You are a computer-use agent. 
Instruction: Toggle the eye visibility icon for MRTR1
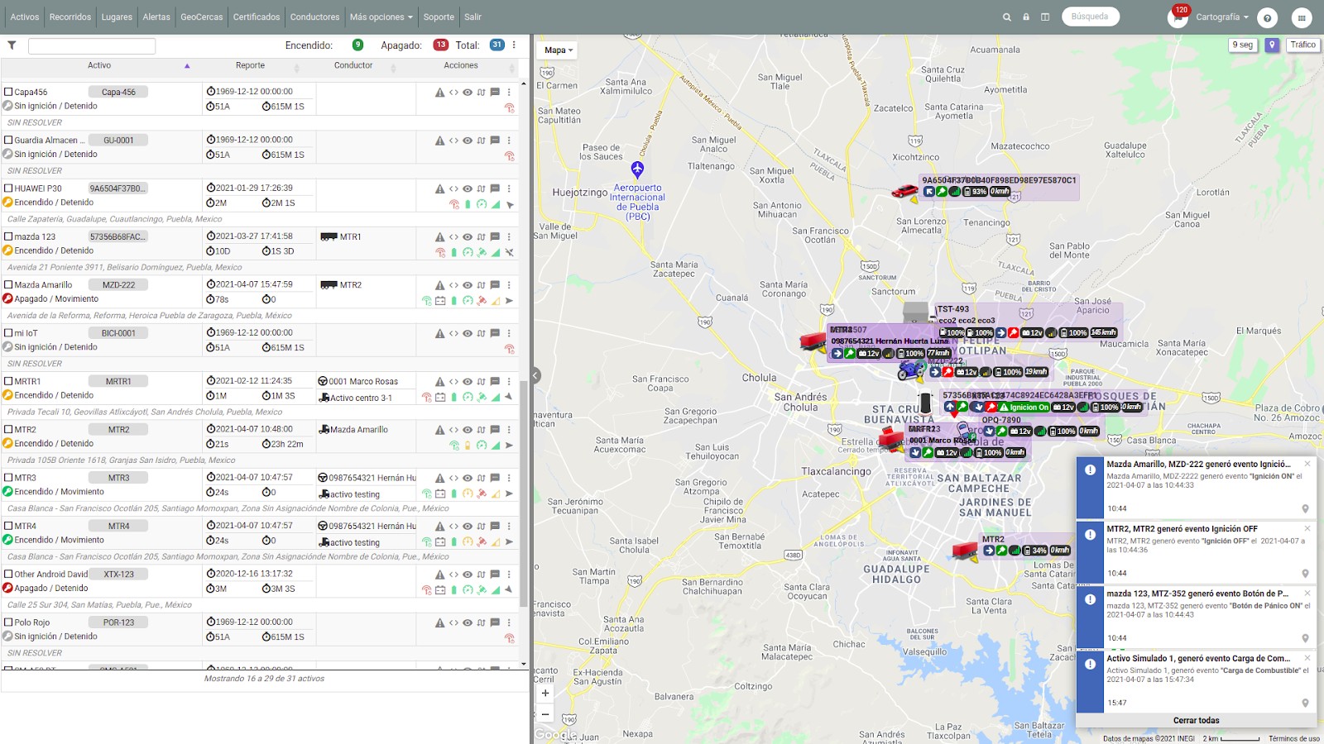click(468, 382)
